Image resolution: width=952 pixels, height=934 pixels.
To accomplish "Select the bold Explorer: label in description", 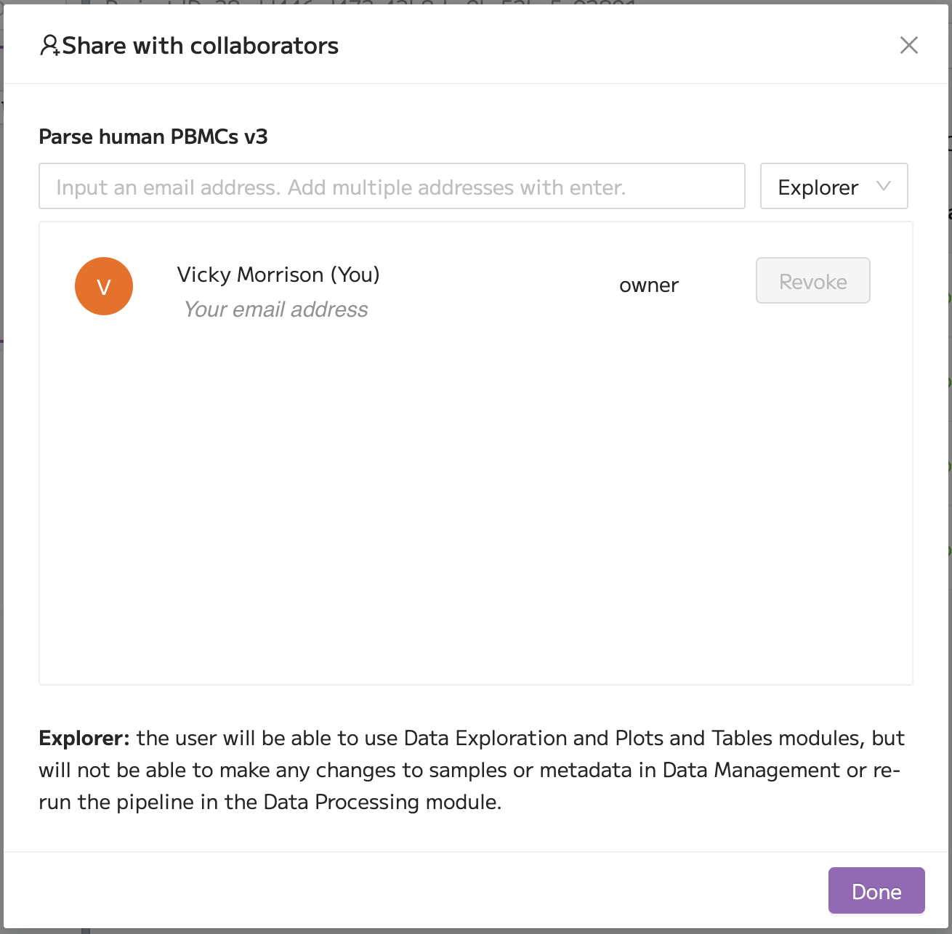I will [x=84, y=738].
